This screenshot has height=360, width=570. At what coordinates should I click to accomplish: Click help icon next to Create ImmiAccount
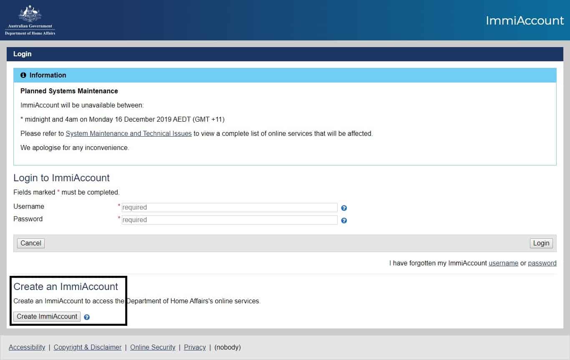[87, 317]
